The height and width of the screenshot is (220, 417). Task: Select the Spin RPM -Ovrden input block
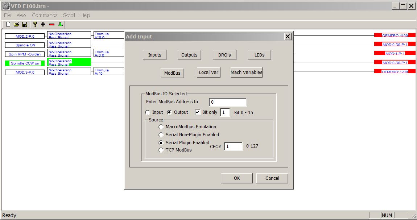point(25,54)
